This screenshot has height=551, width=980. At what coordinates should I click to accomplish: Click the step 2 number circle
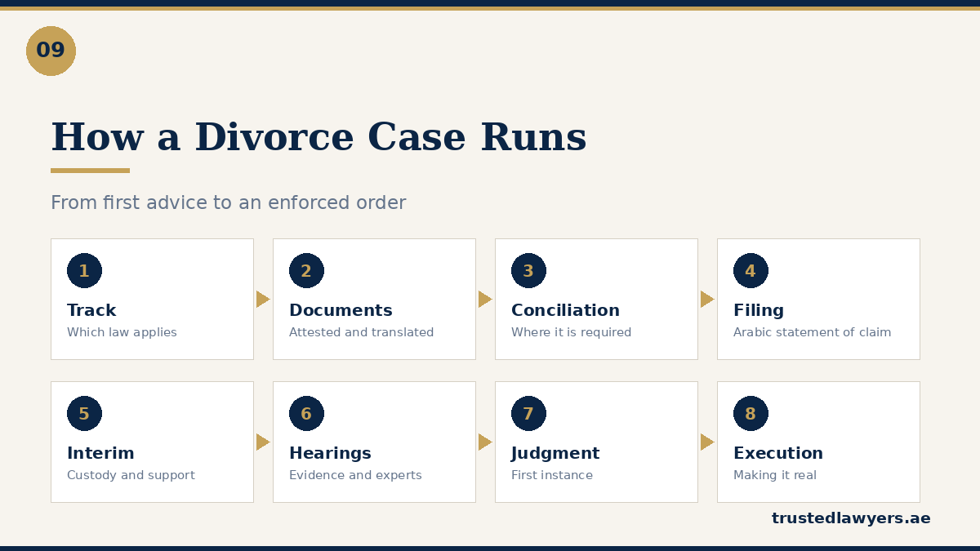point(306,271)
